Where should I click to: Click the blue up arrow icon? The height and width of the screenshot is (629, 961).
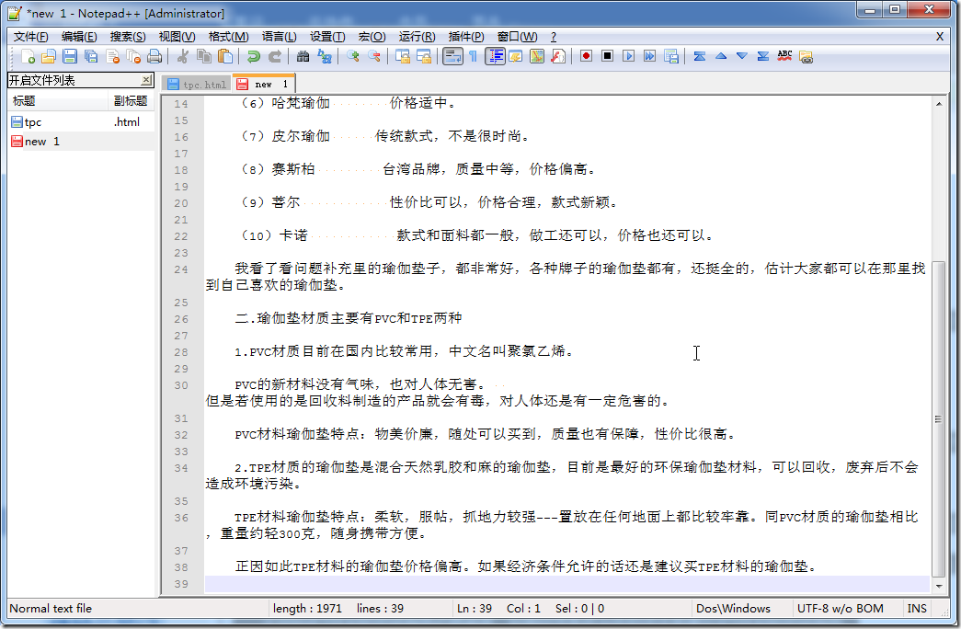point(721,56)
